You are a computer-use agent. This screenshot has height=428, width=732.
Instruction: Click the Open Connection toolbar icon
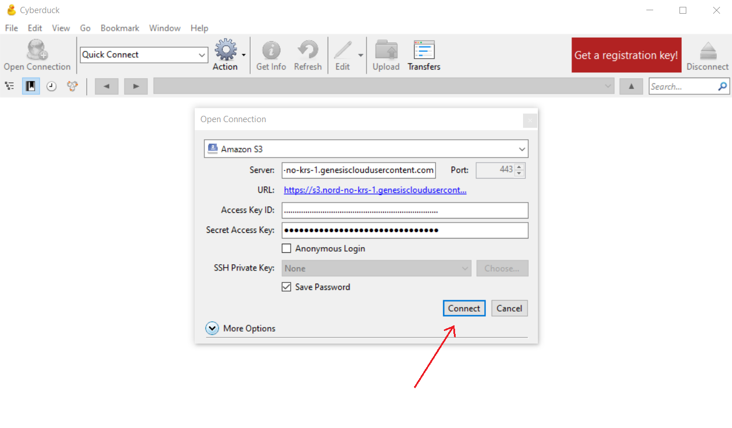(x=38, y=49)
